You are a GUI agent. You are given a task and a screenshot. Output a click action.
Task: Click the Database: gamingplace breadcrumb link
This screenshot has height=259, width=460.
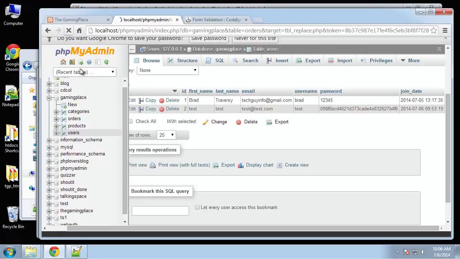tap(217, 49)
